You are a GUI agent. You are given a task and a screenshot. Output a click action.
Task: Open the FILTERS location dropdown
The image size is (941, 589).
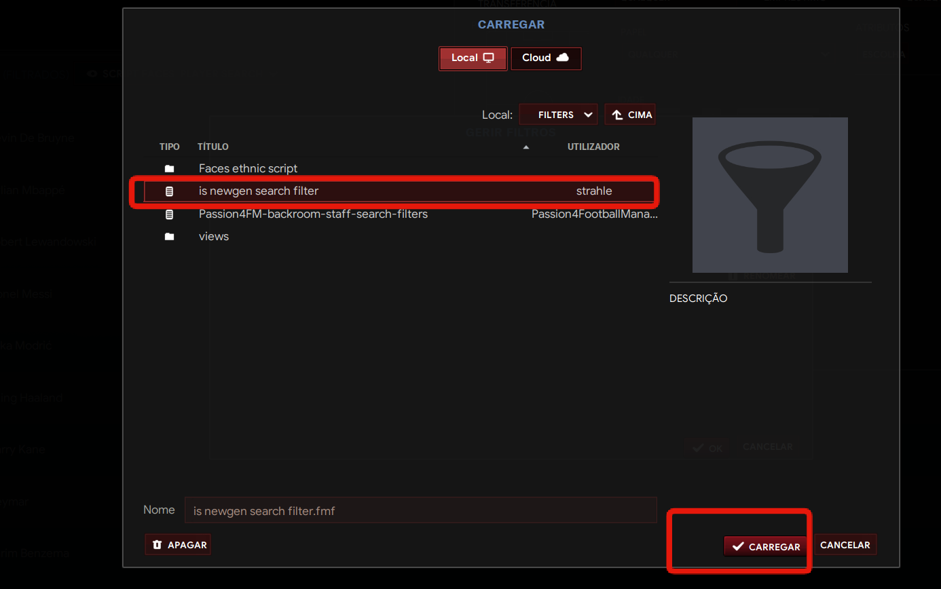[558, 115]
